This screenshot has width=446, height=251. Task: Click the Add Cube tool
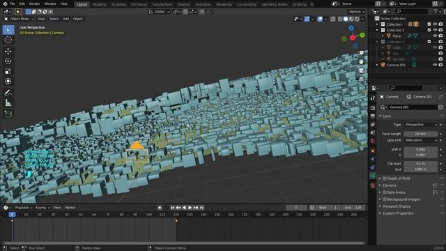click(8, 114)
